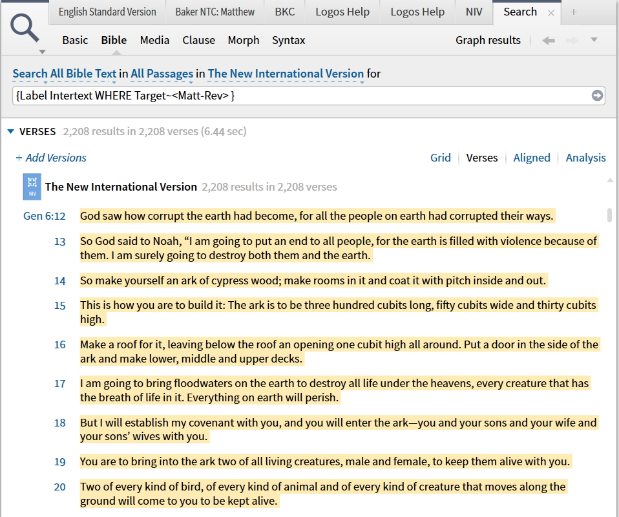This screenshot has height=517, width=619.
Task: Click the 'I am going to bring floodwaters' verse
Action: coord(334,390)
